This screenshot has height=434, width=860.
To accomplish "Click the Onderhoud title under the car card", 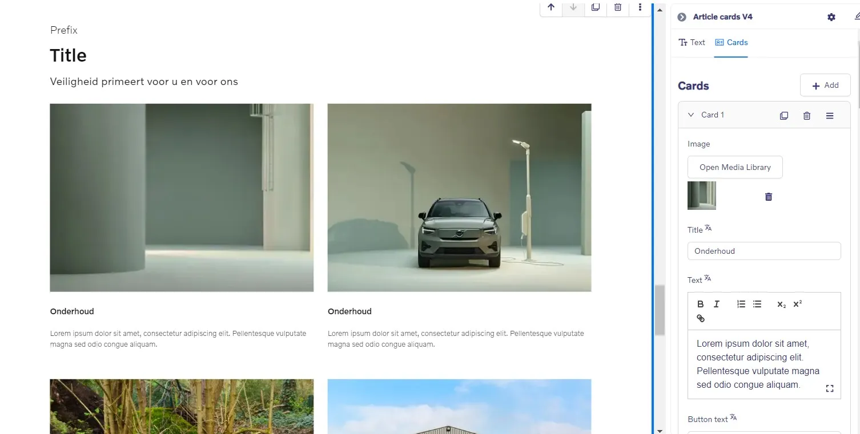I will [349, 311].
